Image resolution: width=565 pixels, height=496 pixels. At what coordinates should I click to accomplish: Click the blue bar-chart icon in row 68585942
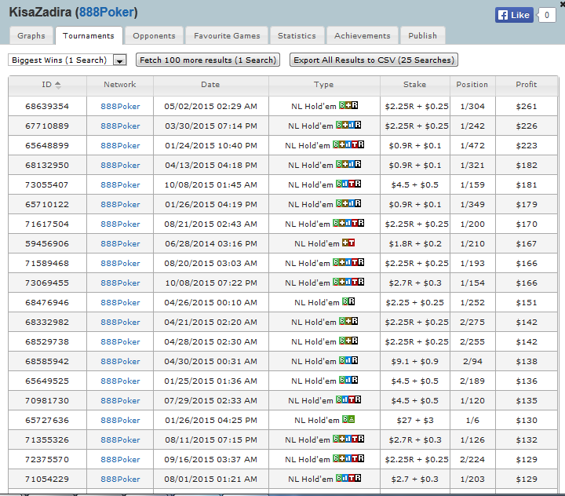(x=348, y=360)
